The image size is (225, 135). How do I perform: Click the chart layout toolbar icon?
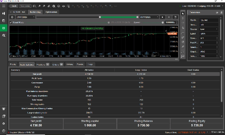[34, 6]
